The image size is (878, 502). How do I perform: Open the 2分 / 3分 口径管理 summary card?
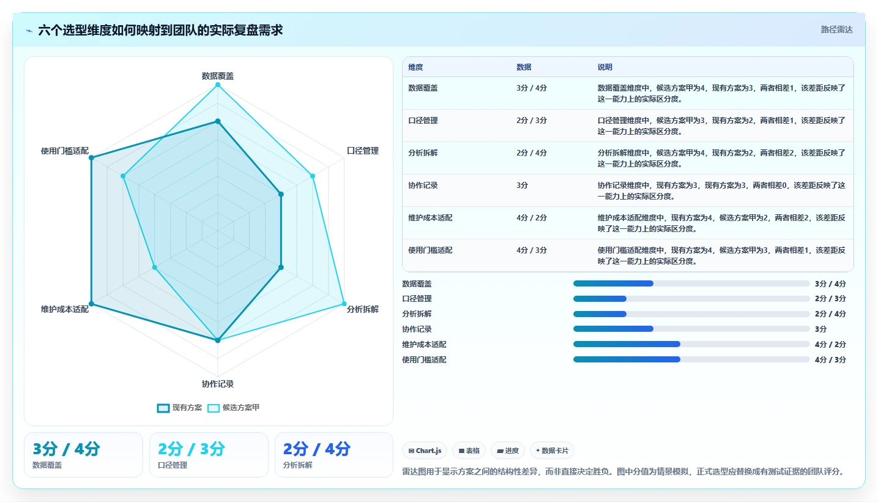coord(209,455)
